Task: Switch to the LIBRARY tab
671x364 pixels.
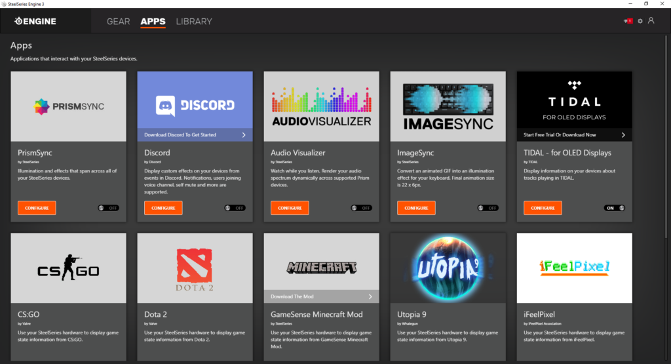Action: pyautogui.click(x=194, y=21)
